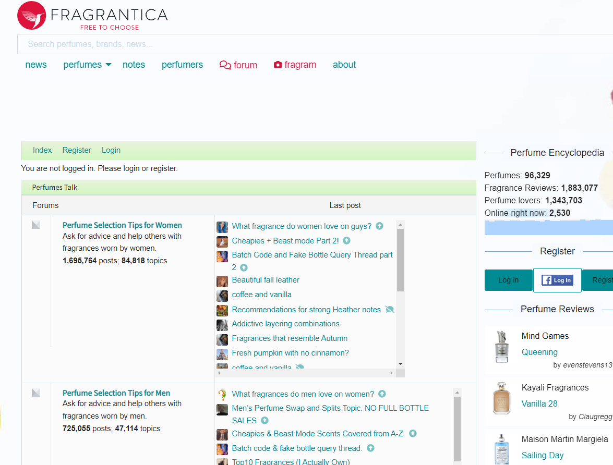Click pinned arrow icon after 'What fragrance do women love on guys?'
Screen dimensions: 613x465
point(379,226)
